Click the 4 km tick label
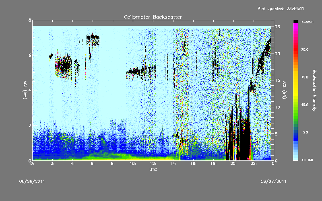This screenshot has width=322, height=201. click(30, 90)
